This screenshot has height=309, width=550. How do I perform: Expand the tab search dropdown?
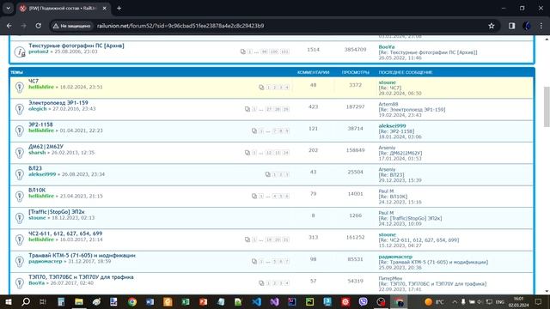pos(8,8)
